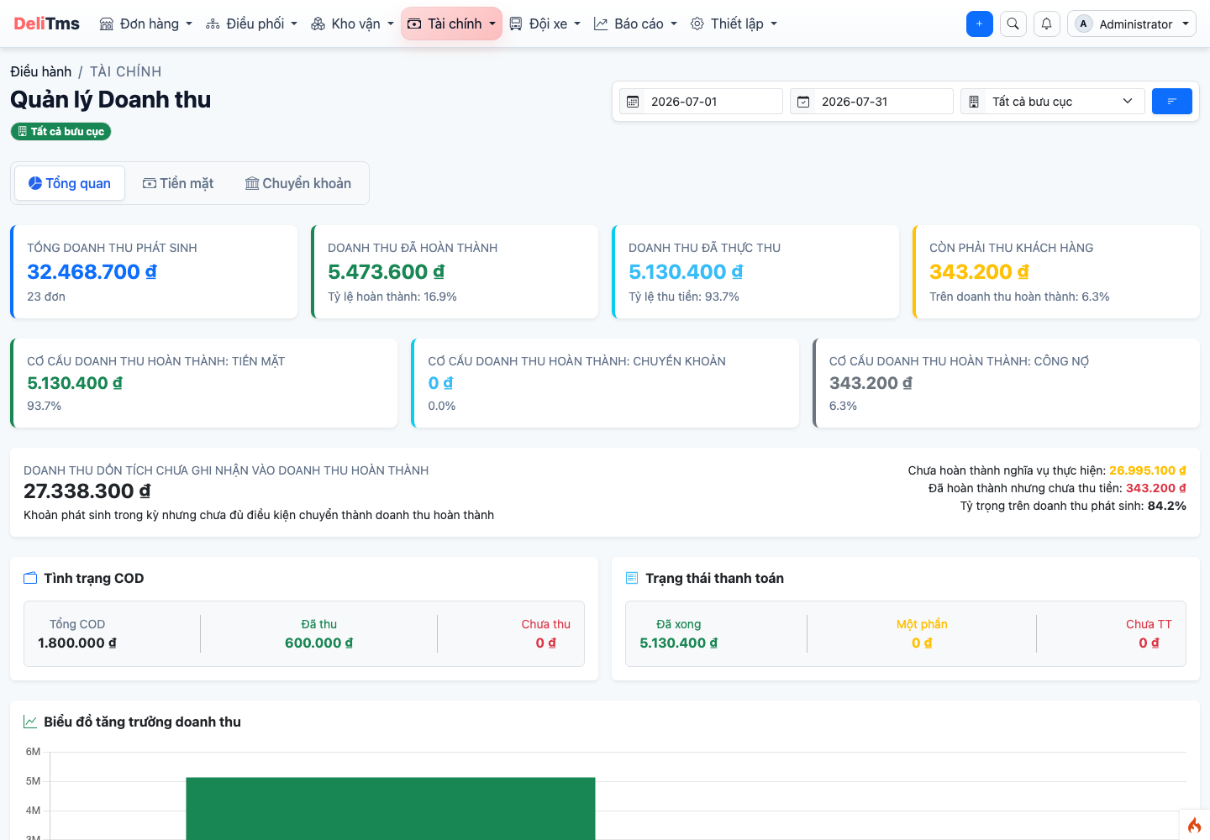Click the Chuyển khoản revenue structure card

click(605, 383)
